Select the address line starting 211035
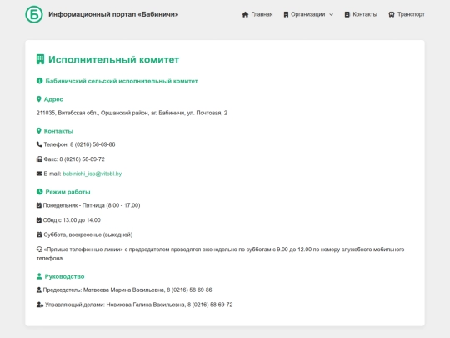This screenshot has width=450, height=338. (132, 113)
